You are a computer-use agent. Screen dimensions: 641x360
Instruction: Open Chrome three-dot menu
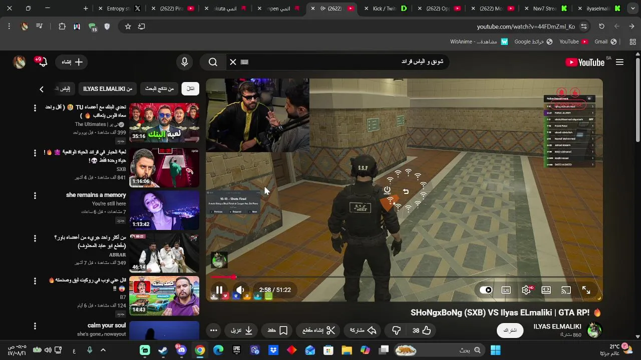pos(9,26)
